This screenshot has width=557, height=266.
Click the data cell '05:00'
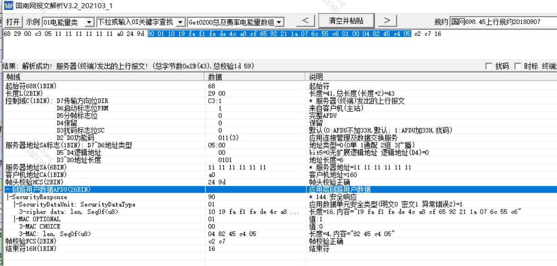tap(217, 145)
